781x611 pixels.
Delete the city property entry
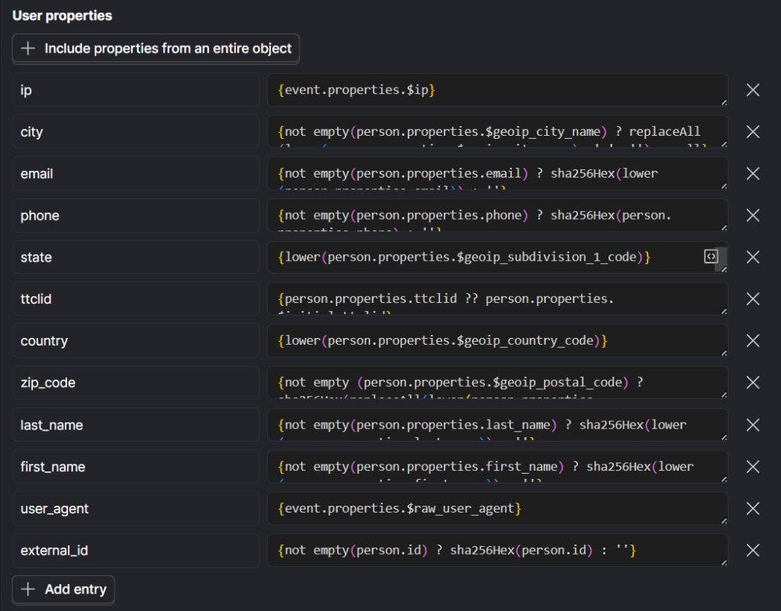(x=753, y=132)
